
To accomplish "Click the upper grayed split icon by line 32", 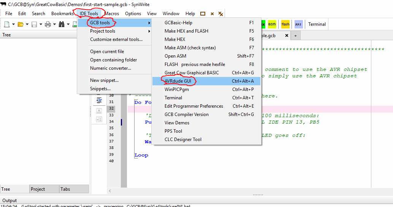I will [99, 111].
